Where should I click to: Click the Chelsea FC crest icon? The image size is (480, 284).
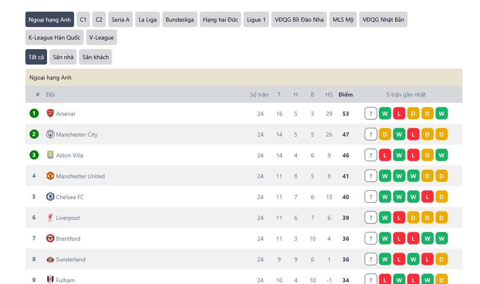(x=50, y=197)
